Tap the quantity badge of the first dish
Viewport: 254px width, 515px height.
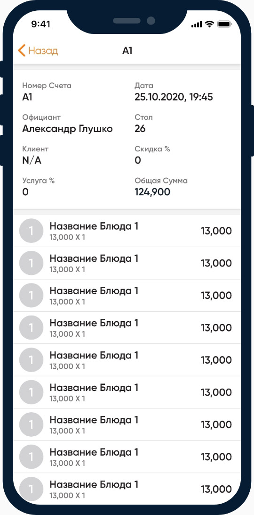pyautogui.click(x=32, y=231)
